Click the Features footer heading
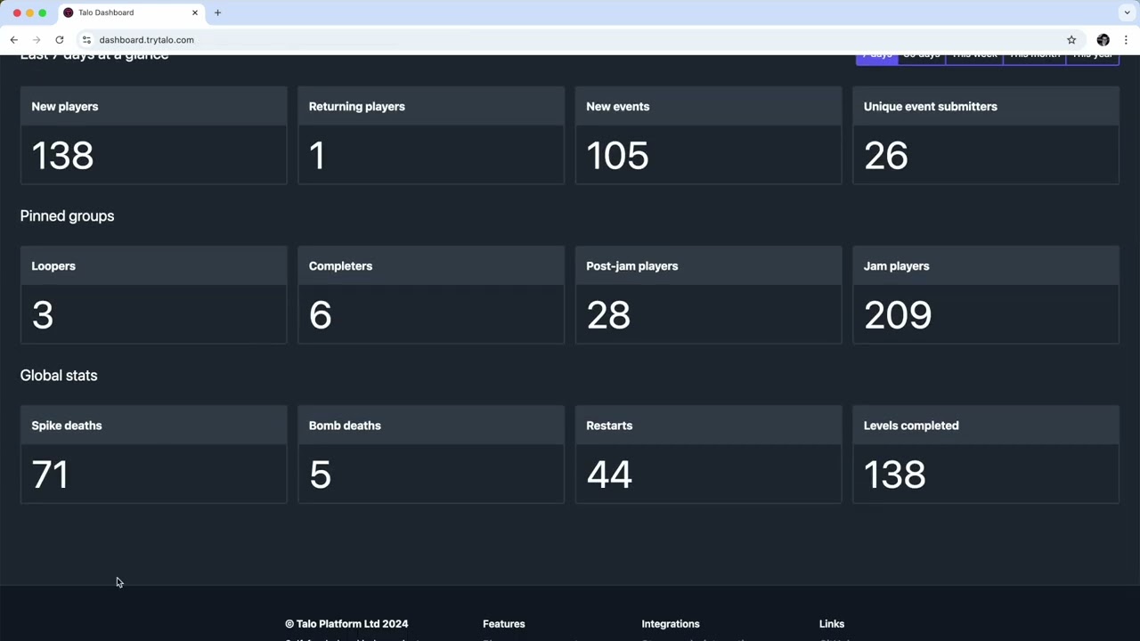 pos(504,624)
